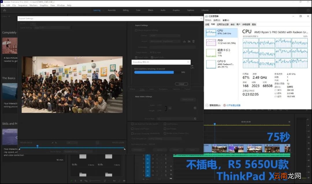Toggle the Export Audio checkbox
Screen dimensions: 312x184
(152, 57)
